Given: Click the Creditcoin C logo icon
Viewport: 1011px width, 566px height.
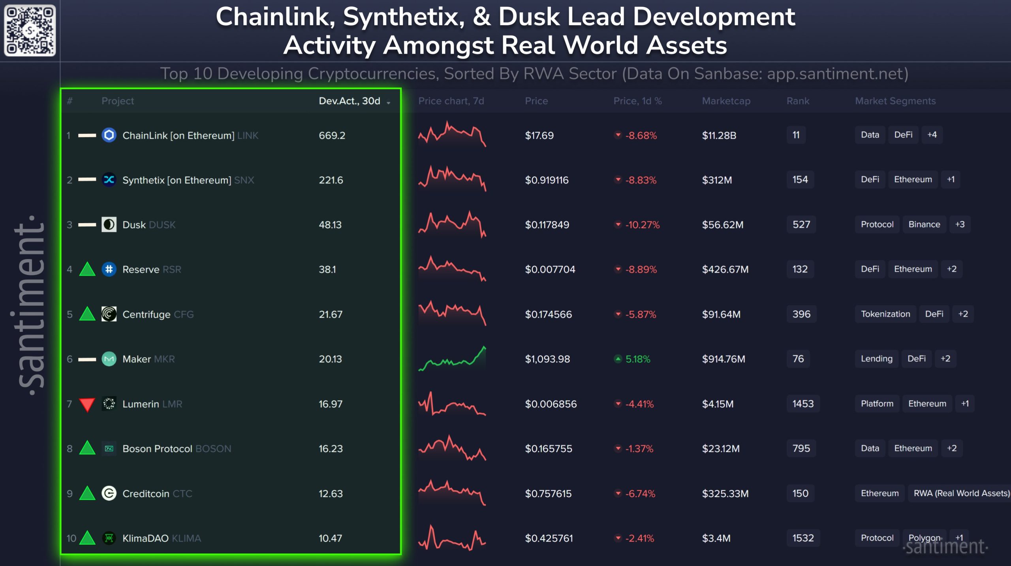Looking at the screenshot, I should (x=109, y=493).
